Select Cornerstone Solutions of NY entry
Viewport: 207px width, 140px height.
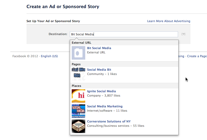[x=124, y=126]
